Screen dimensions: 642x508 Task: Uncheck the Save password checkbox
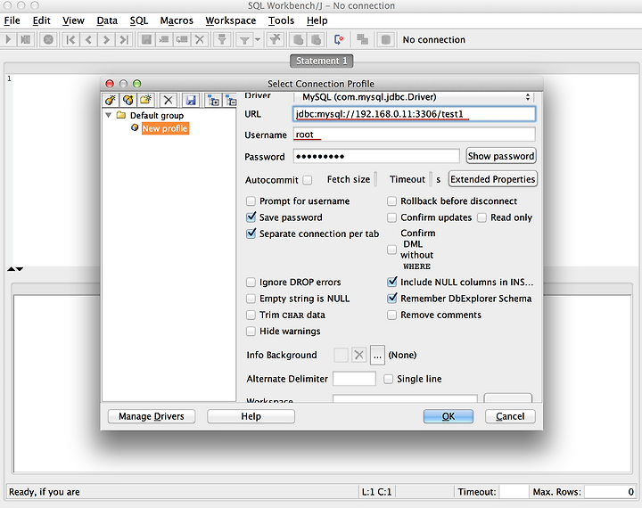(x=251, y=217)
